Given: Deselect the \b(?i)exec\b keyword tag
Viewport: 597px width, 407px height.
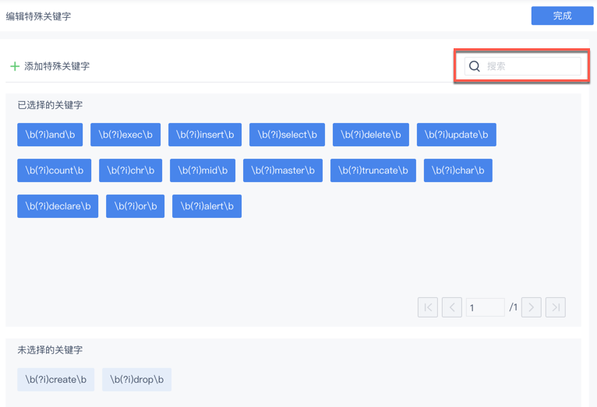Looking at the screenshot, I should click(125, 135).
